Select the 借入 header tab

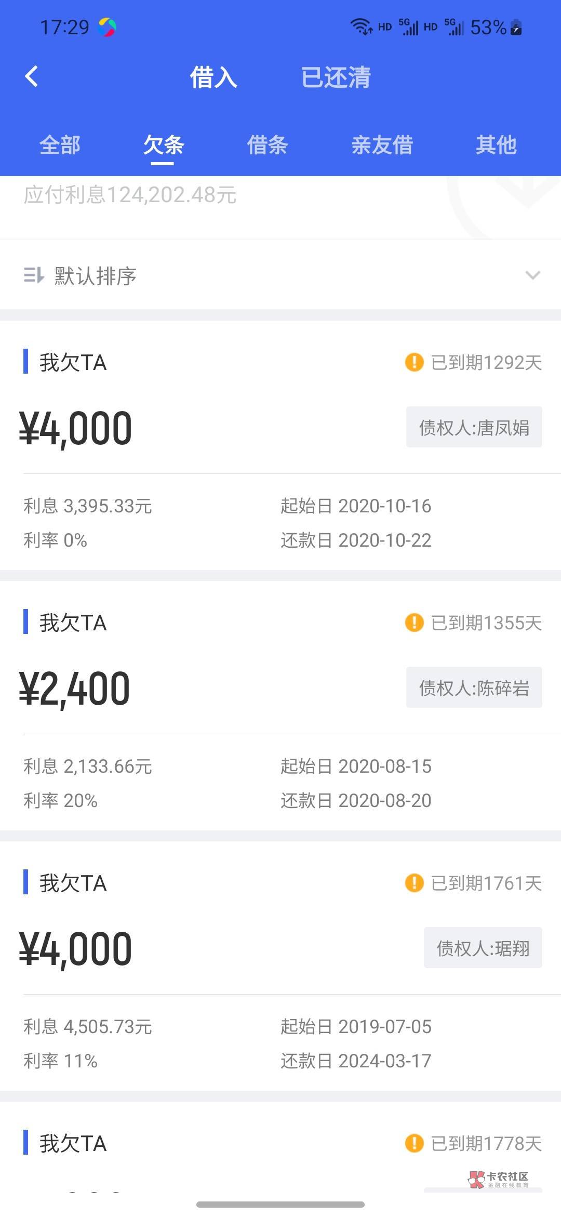click(213, 77)
